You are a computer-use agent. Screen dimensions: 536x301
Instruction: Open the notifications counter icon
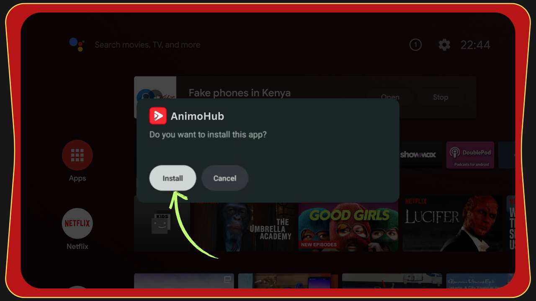coord(415,45)
